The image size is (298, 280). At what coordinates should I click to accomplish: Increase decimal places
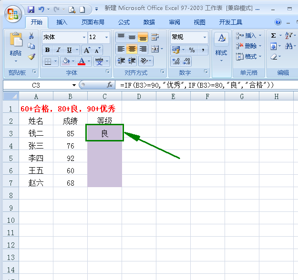[176, 61]
